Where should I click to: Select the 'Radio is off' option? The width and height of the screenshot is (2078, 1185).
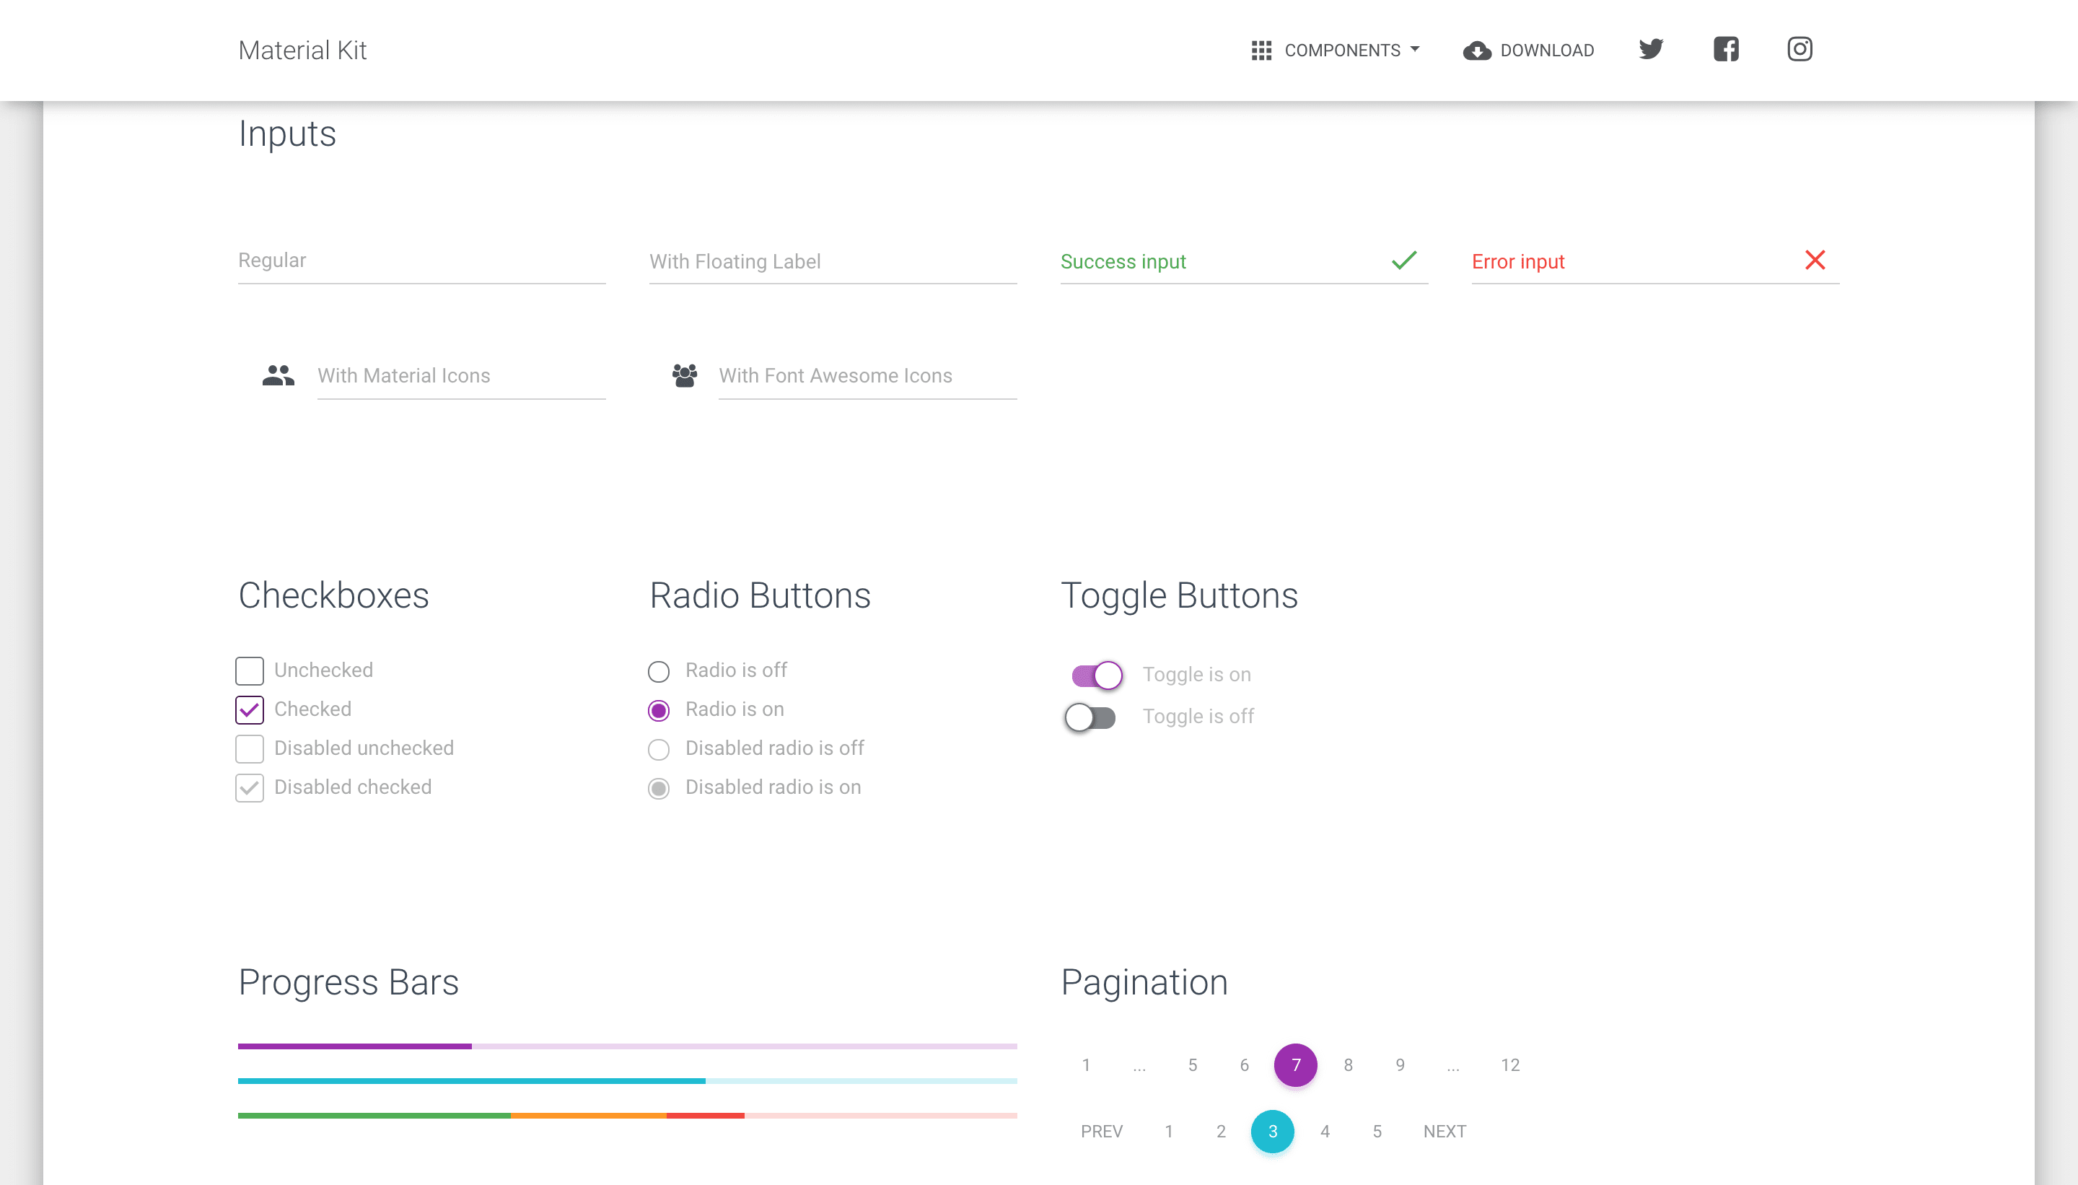658,671
